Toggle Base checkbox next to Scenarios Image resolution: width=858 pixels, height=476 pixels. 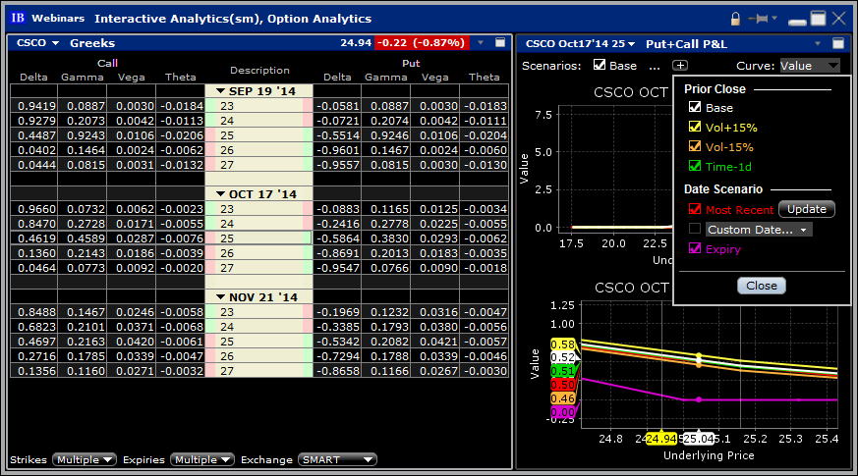[x=600, y=65]
